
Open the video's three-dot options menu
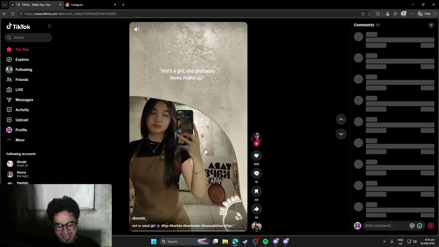point(240,29)
